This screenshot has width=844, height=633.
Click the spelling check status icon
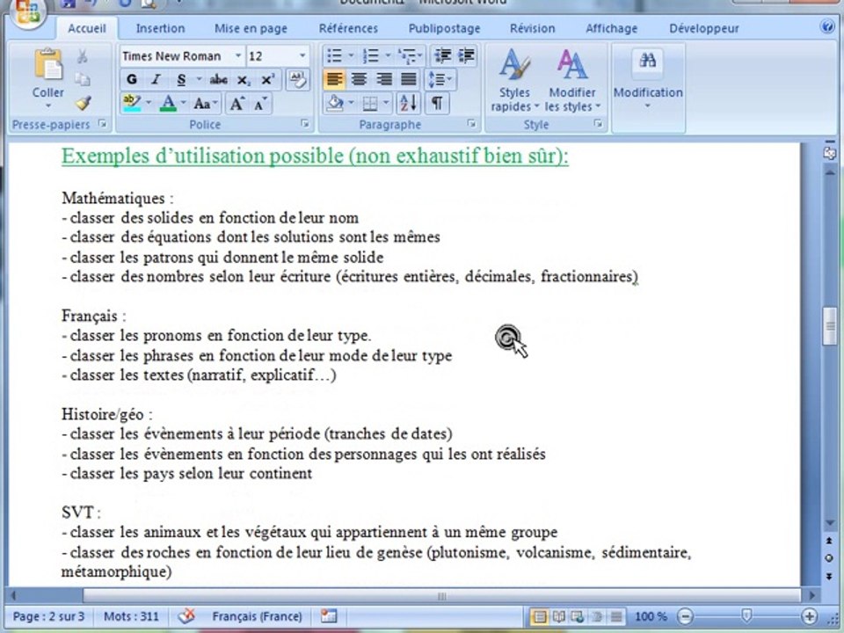[x=186, y=616]
